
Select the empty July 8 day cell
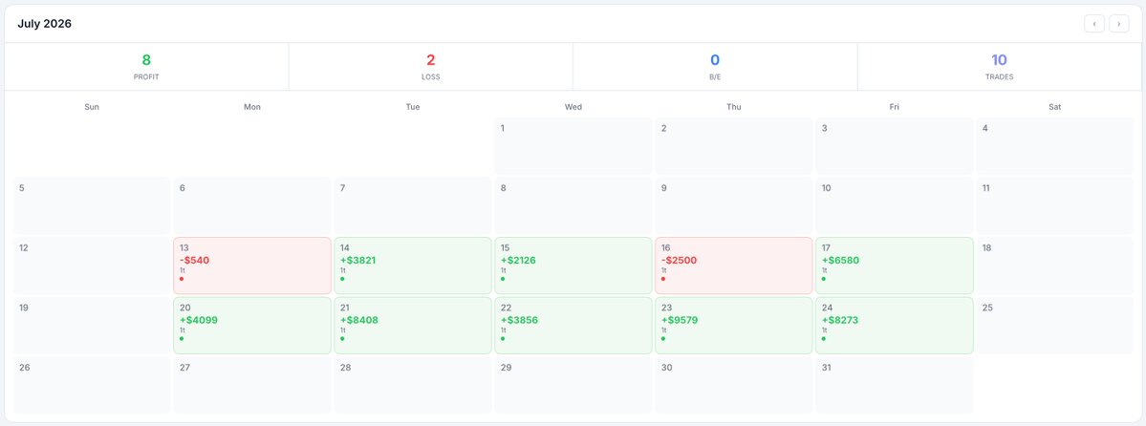click(x=573, y=206)
